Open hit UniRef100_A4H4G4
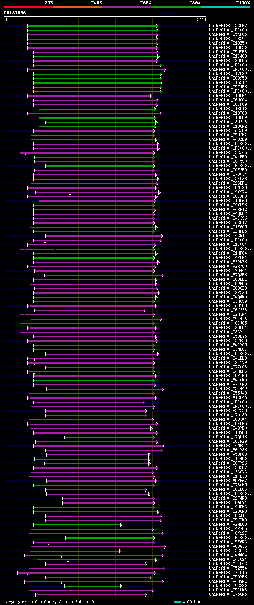 tap(228, 555)
